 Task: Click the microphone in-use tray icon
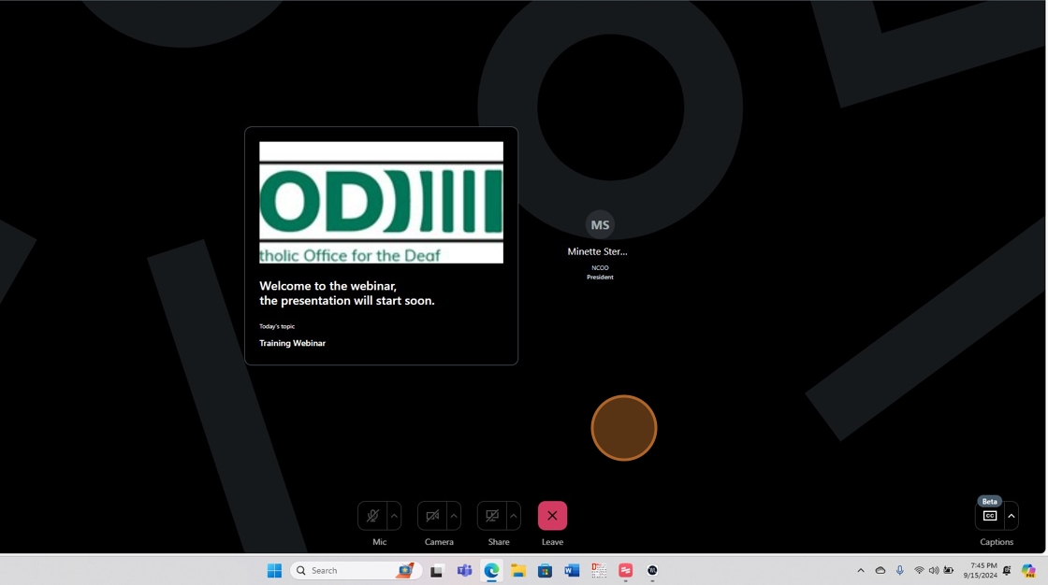[899, 570]
